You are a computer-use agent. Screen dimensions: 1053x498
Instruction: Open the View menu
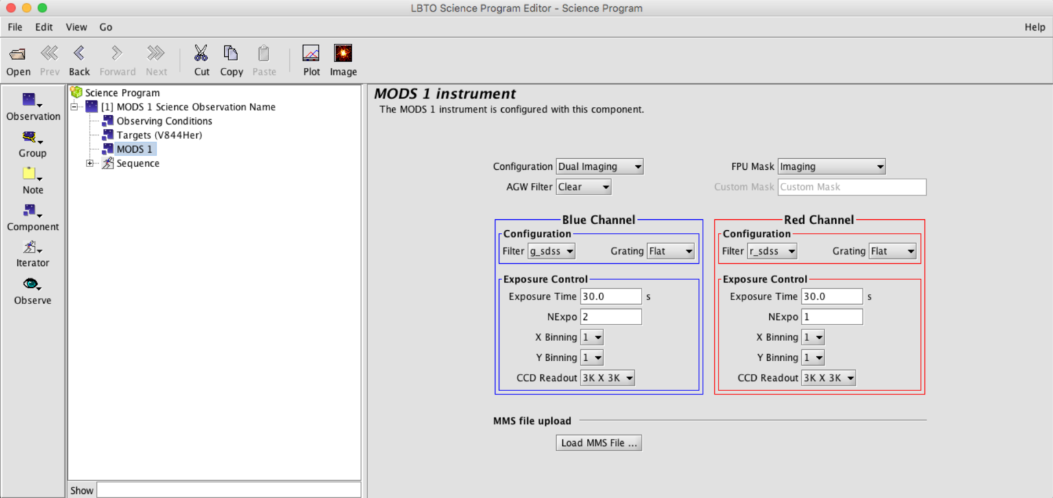(76, 27)
